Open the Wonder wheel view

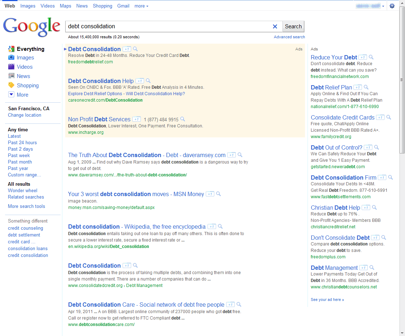tap(23, 191)
